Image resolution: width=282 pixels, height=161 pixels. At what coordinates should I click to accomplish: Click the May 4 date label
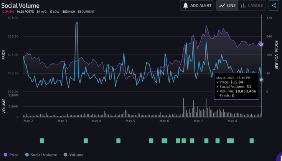click(x=96, y=121)
